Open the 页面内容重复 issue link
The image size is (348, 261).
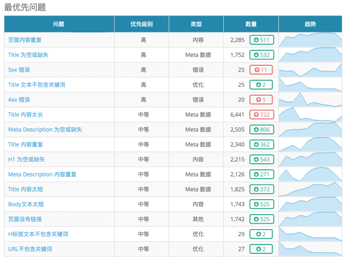pos(25,40)
